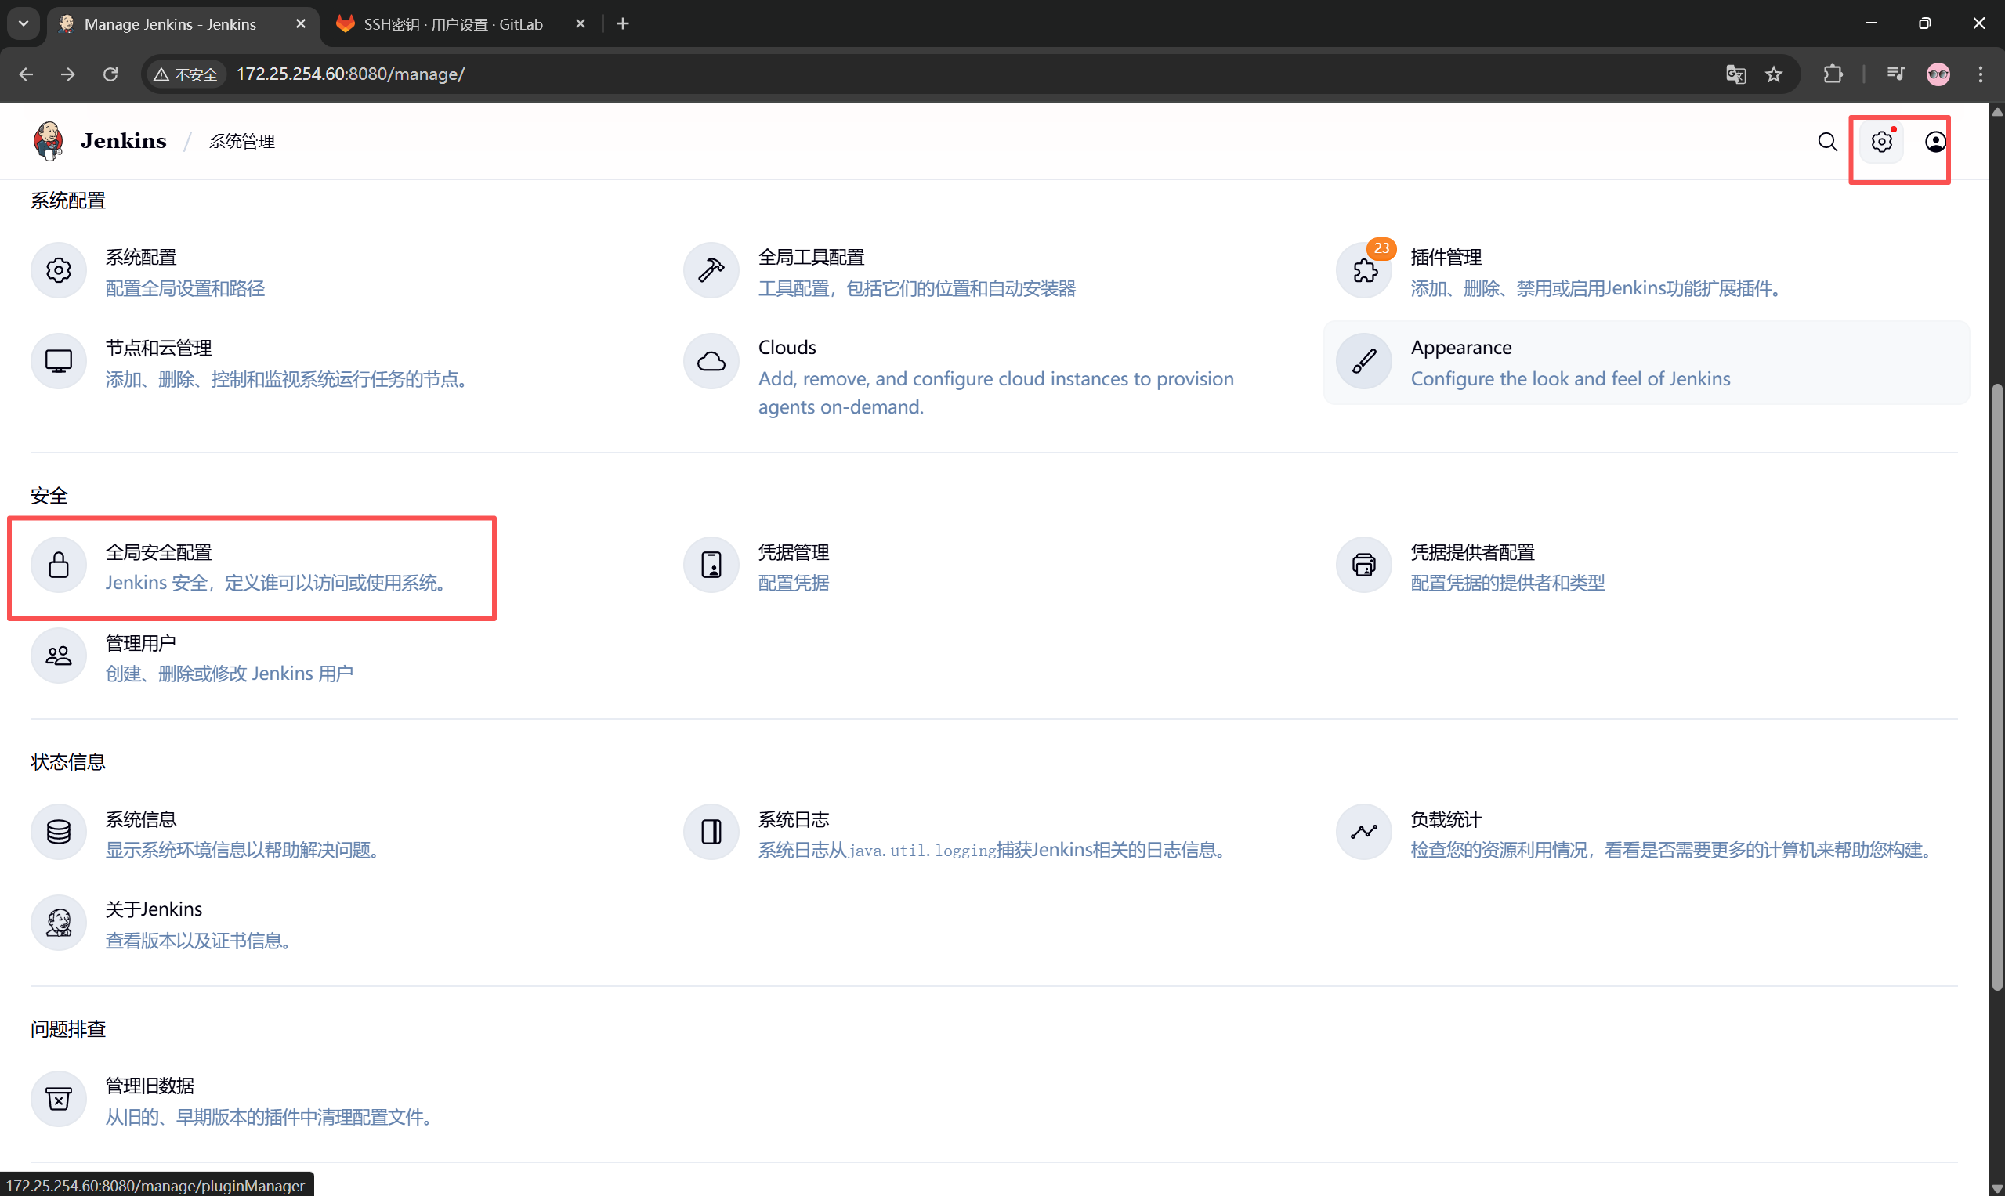Screen dimensions: 2005x1196
Task: Open the Clouds cloud icon
Action: pos(711,361)
